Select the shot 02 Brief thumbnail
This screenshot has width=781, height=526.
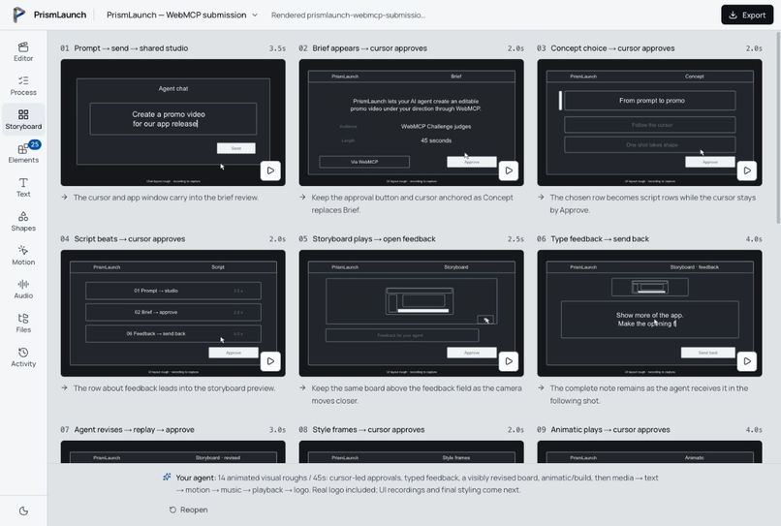click(x=411, y=122)
